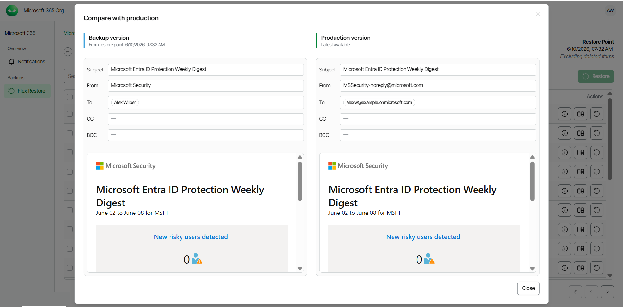Click the Restore button in the background page

point(595,76)
